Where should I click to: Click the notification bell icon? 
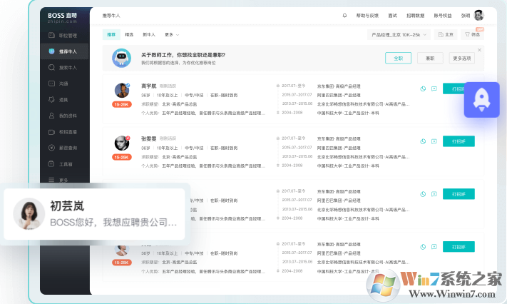coord(345,15)
